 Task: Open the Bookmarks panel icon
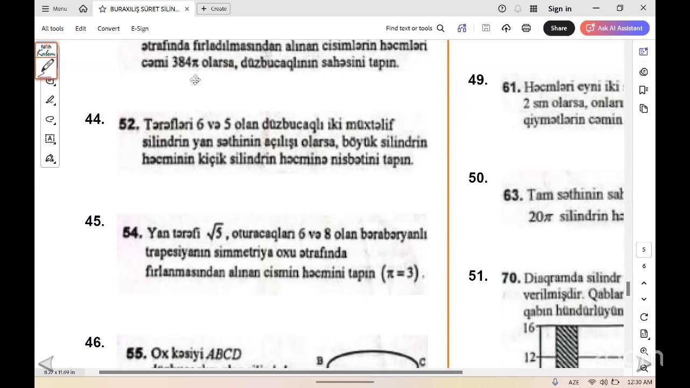[643, 90]
